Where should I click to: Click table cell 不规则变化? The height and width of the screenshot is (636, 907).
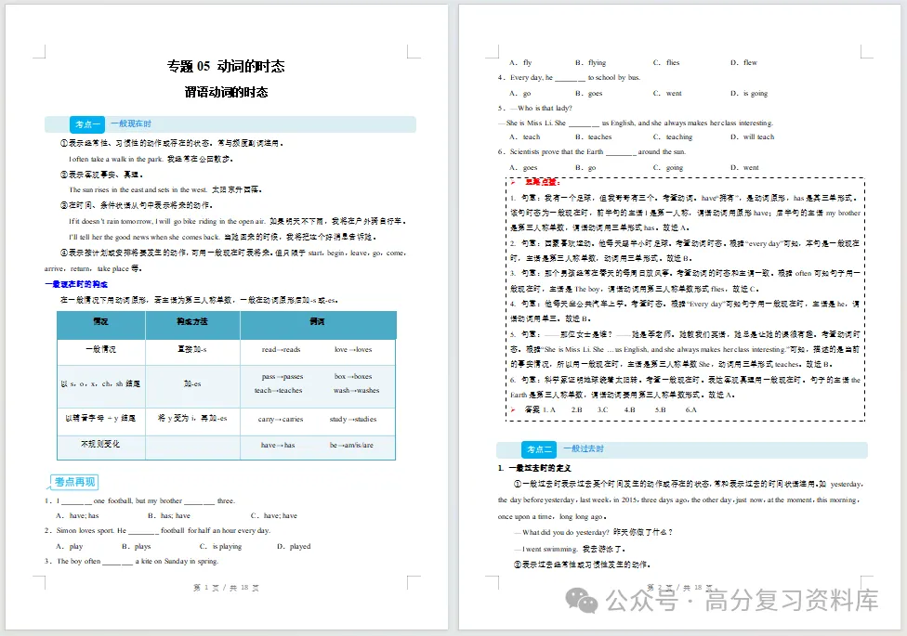[100, 444]
